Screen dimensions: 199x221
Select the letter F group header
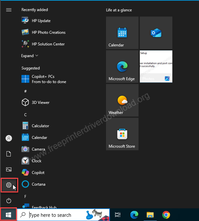point(25,196)
